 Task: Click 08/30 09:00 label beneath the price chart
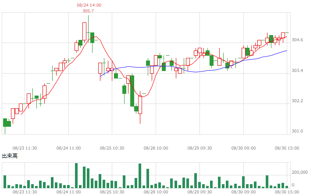tap(244, 148)
